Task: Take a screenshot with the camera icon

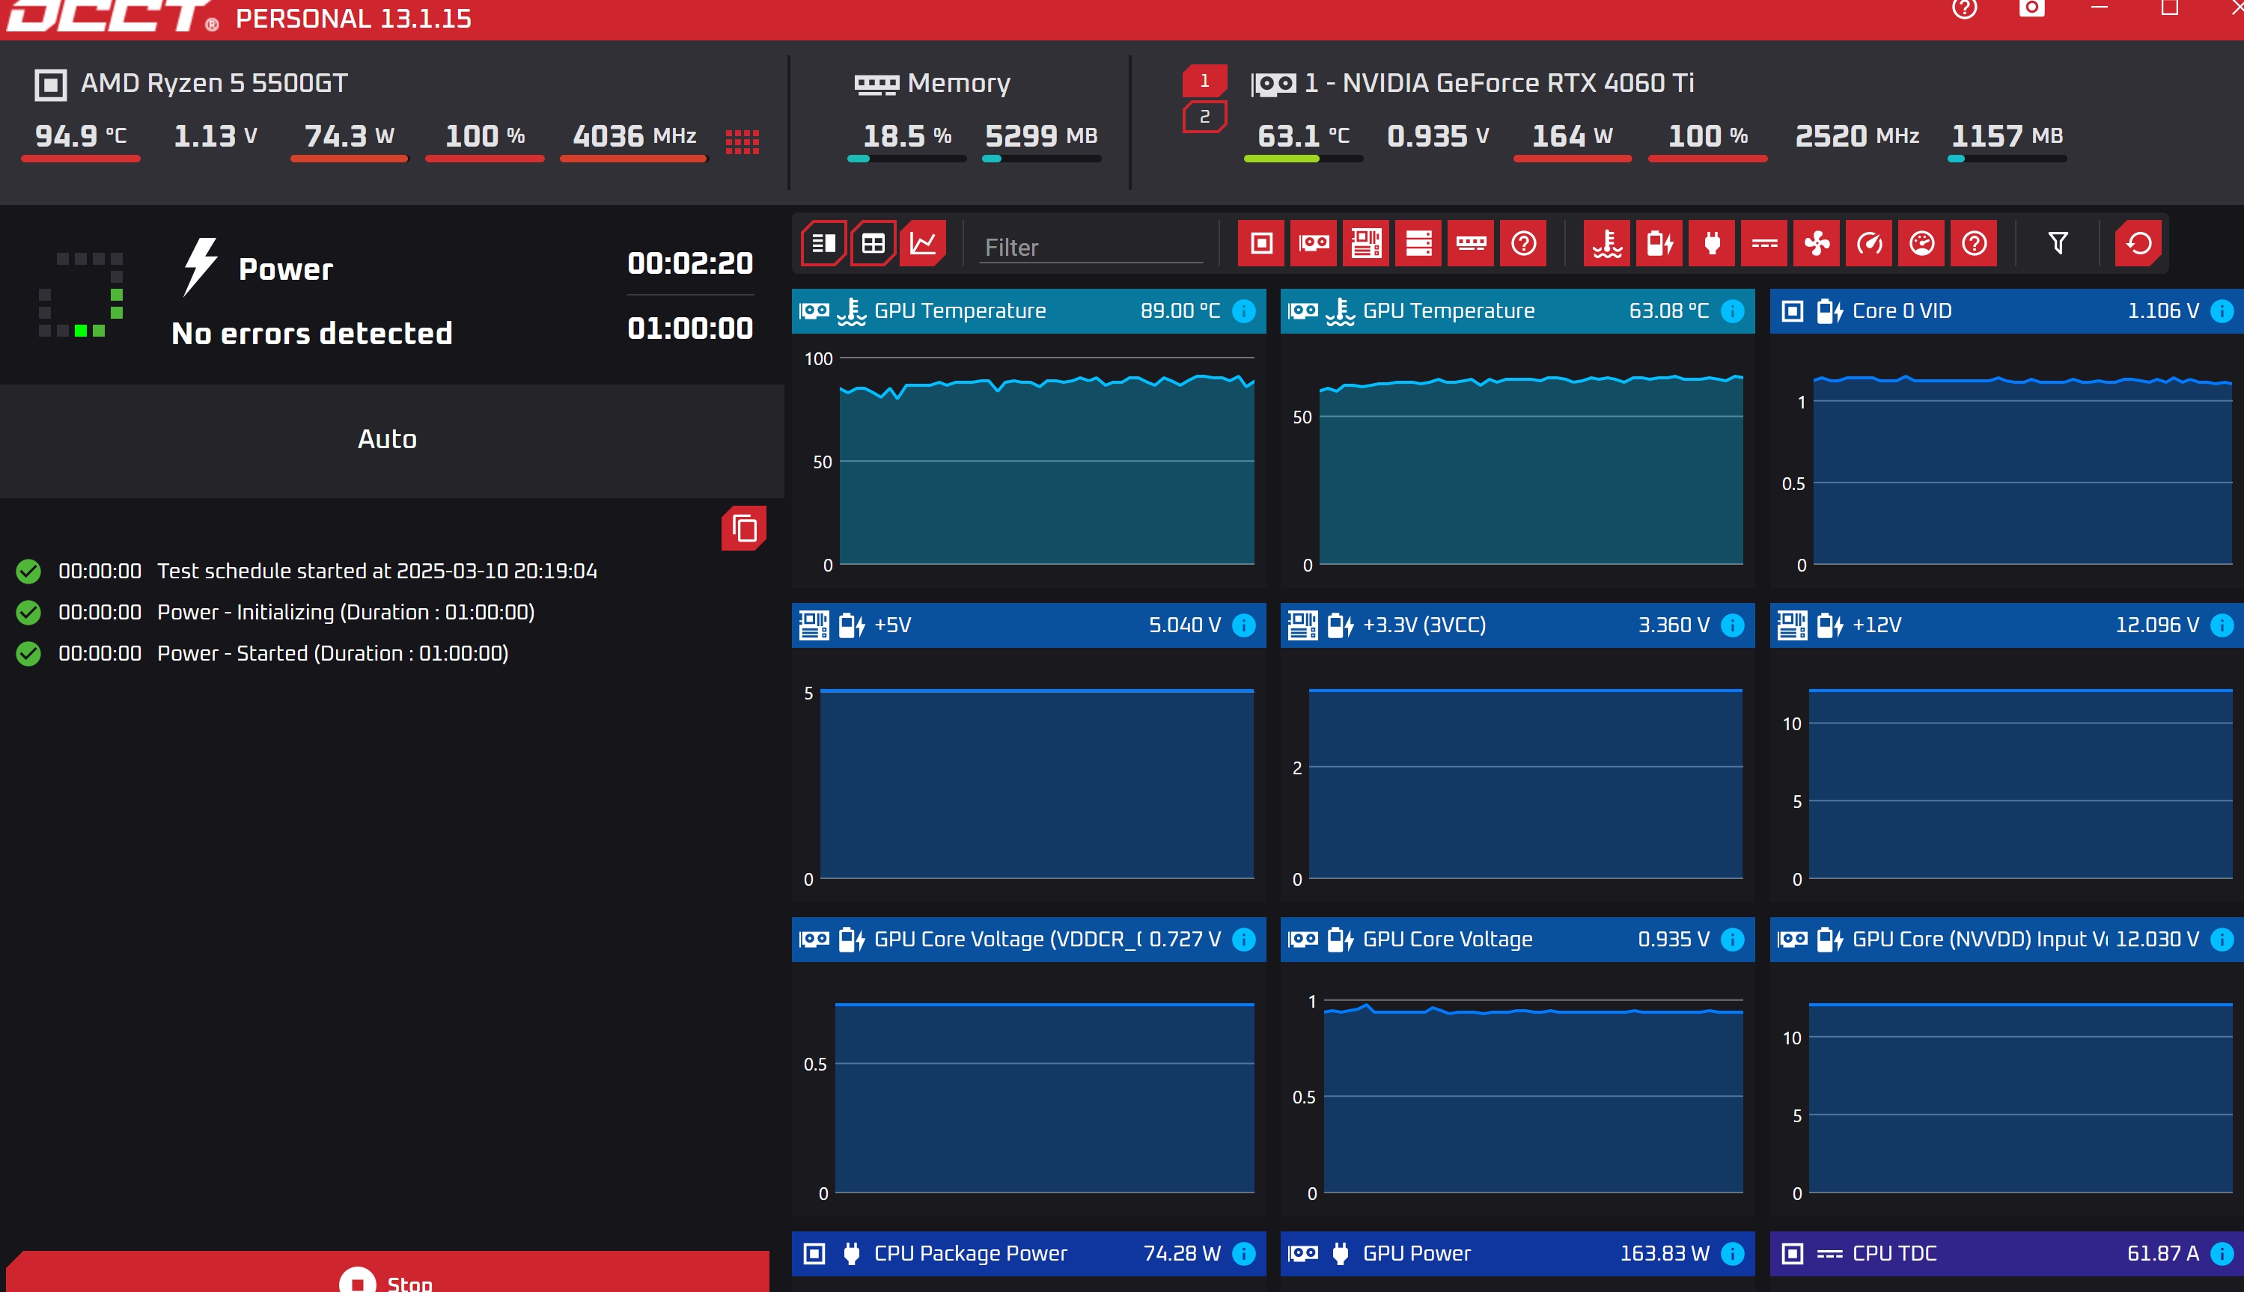Action: [2032, 9]
